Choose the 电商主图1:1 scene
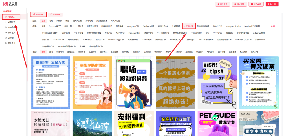The height and width of the screenshot is (136, 283). coord(69,26)
